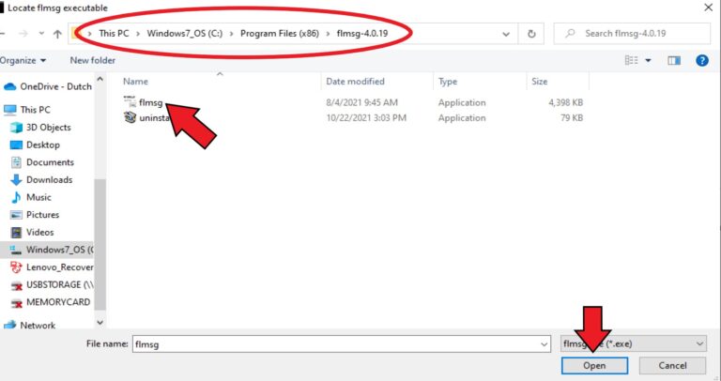Click the uninstall application icon
The width and height of the screenshot is (721, 381).
pyautogui.click(x=130, y=117)
